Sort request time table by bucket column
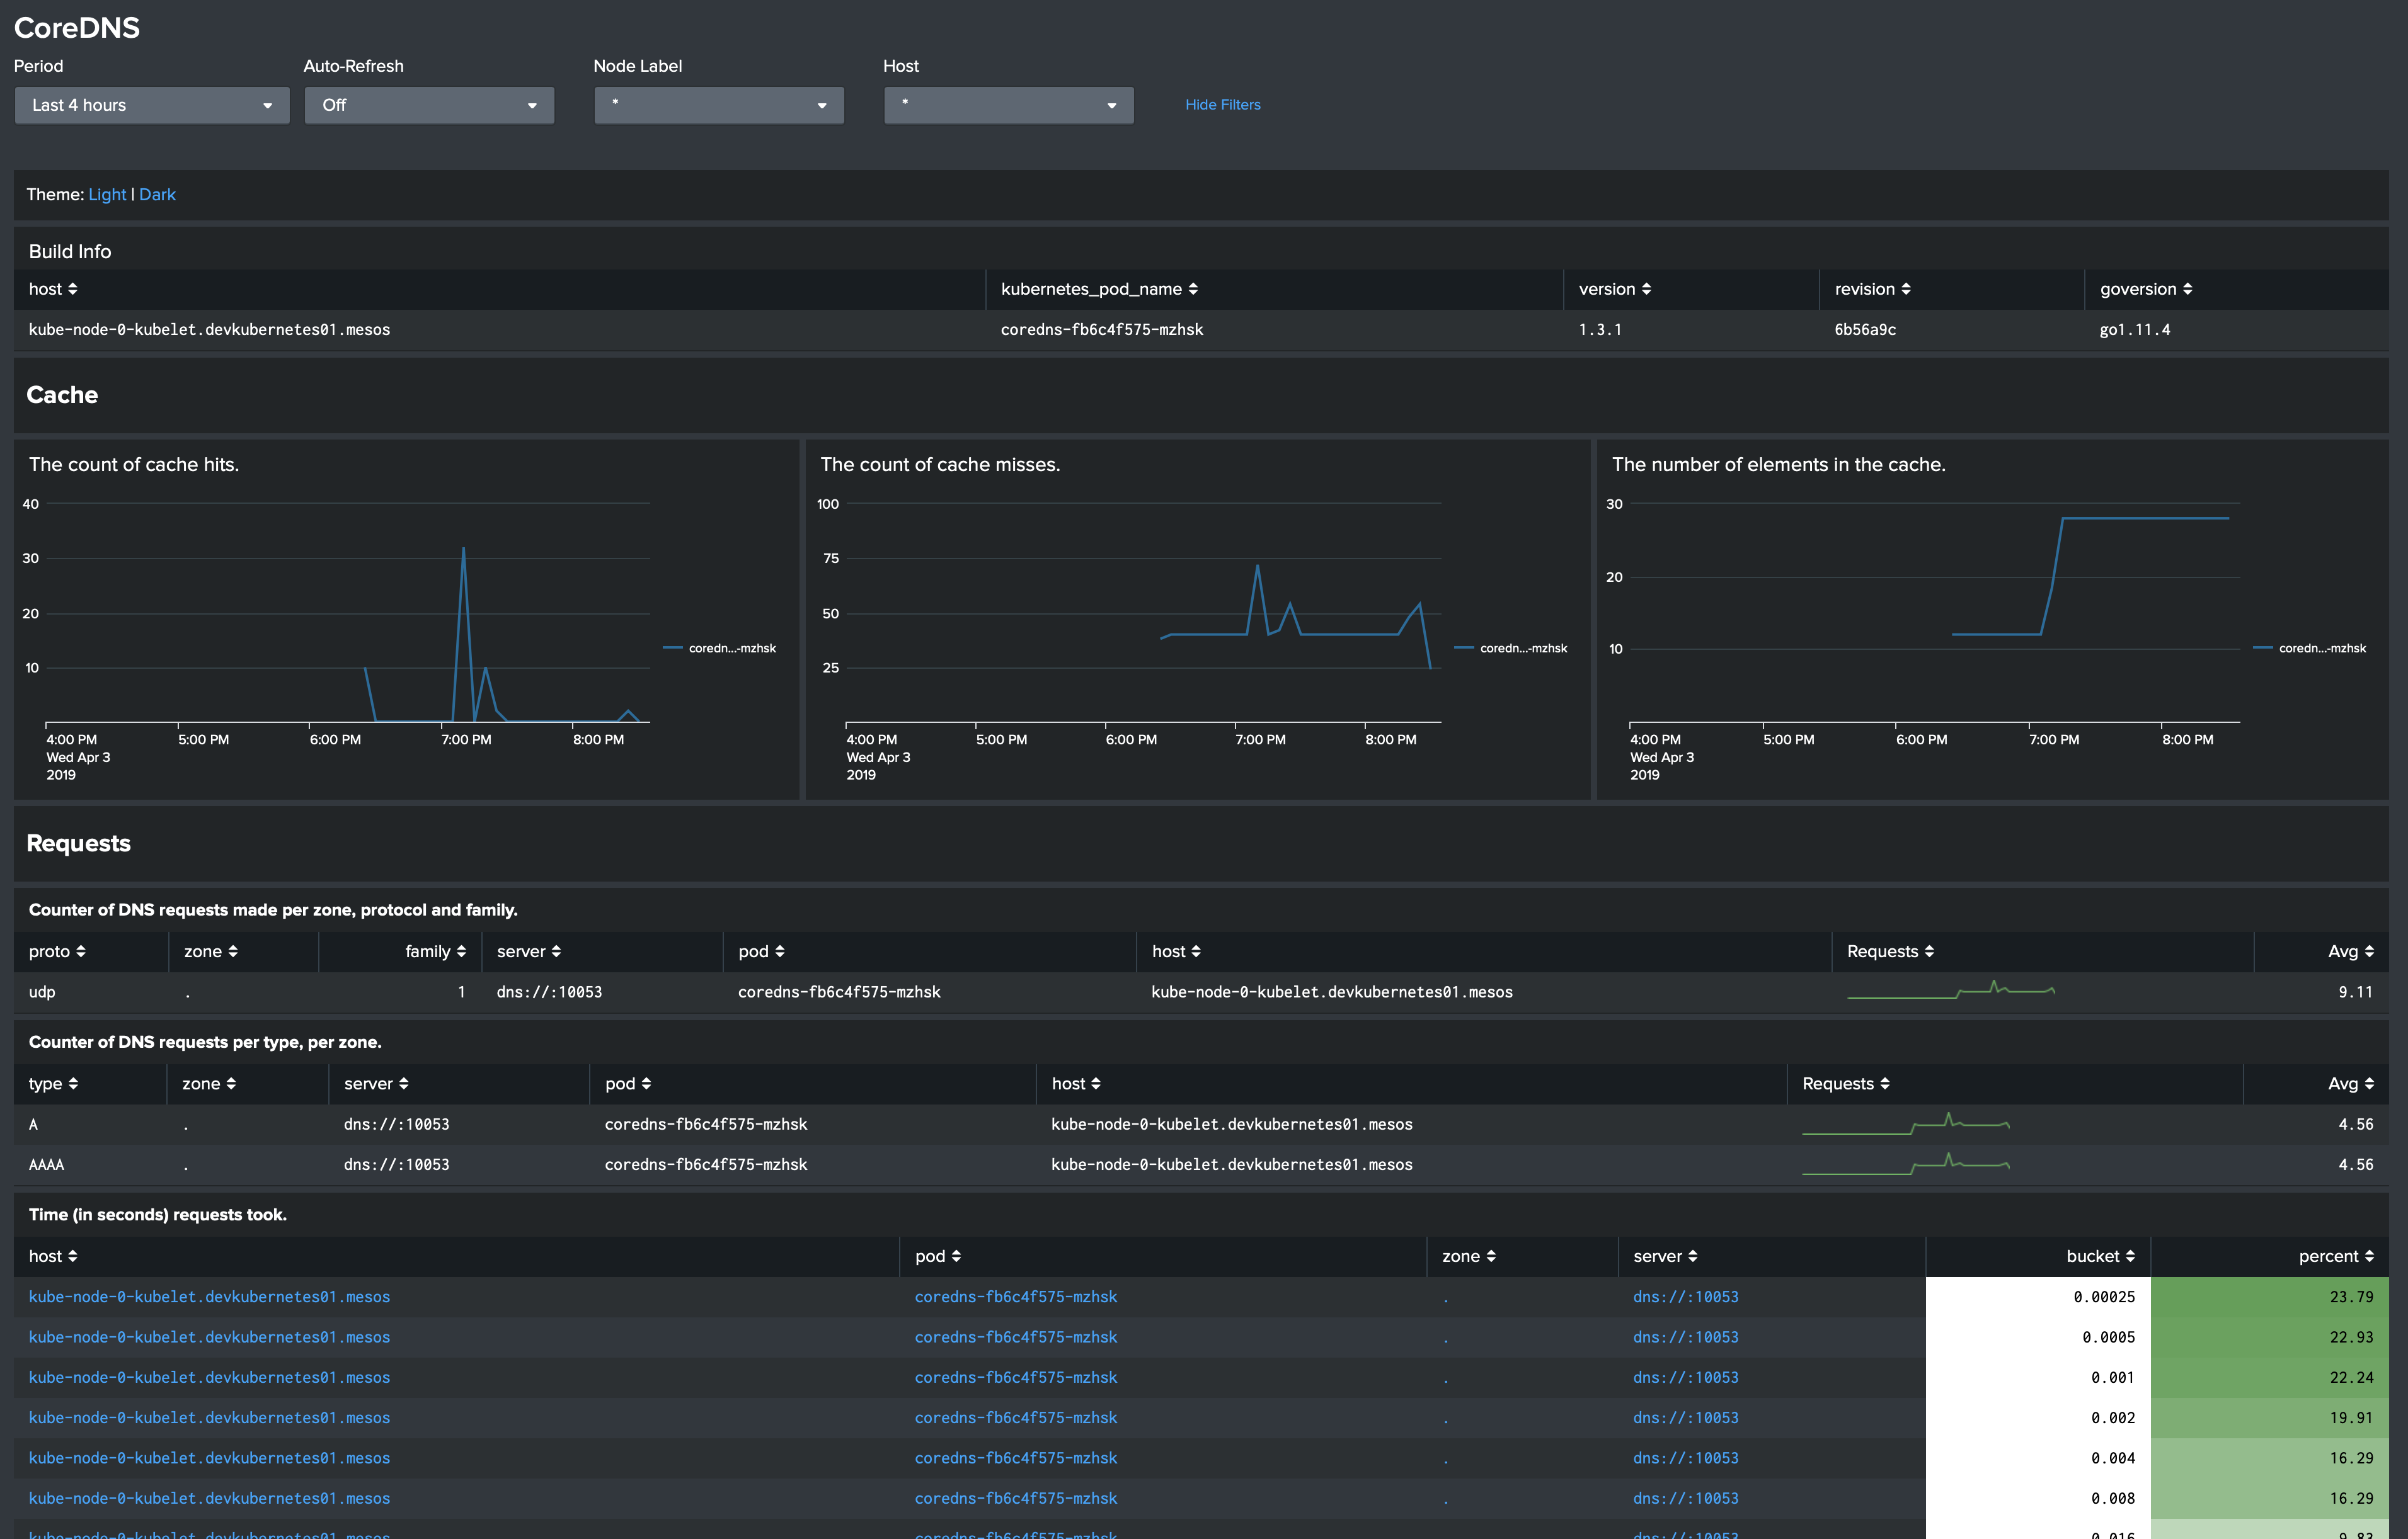Screen dimensions: 2408x1539 2100,1256
